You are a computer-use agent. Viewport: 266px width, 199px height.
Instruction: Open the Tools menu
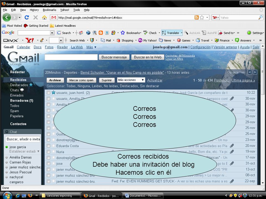(76, 10)
